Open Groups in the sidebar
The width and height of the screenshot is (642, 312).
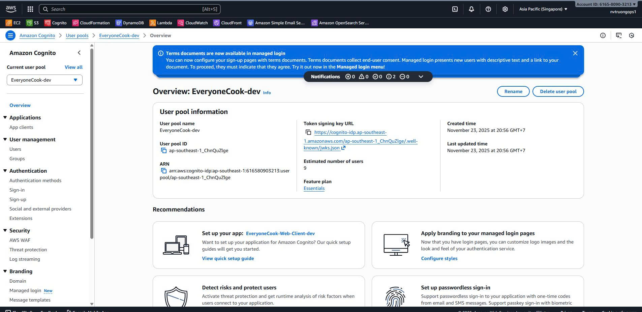(17, 159)
